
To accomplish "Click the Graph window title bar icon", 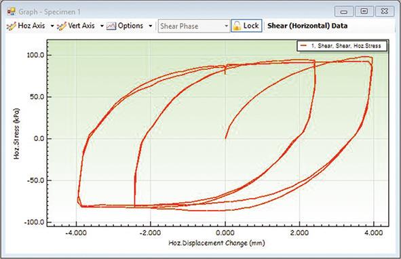I will click(x=12, y=12).
